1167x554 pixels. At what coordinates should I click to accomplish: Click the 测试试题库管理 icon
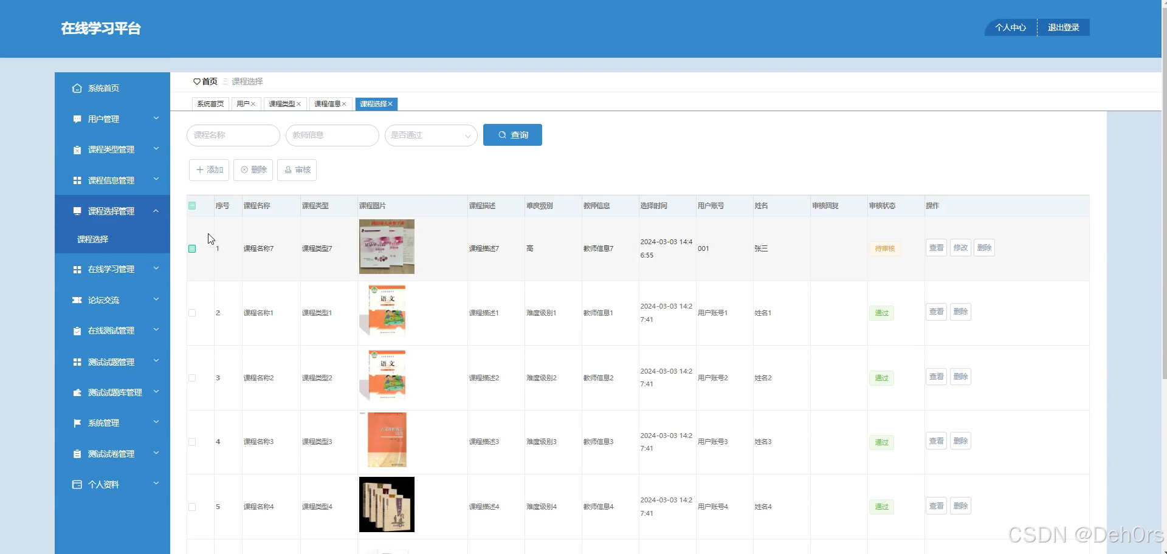pos(77,392)
